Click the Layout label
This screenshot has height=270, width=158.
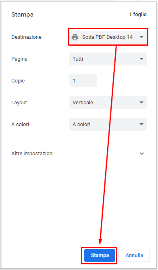click(x=19, y=103)
